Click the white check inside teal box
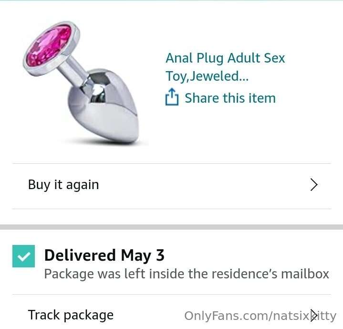 [24, 256]
